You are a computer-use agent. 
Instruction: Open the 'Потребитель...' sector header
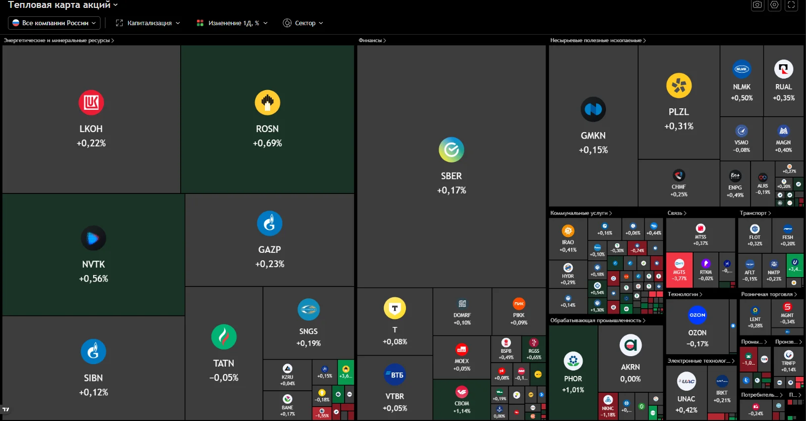pyautogui.click(x=762, y=395)
